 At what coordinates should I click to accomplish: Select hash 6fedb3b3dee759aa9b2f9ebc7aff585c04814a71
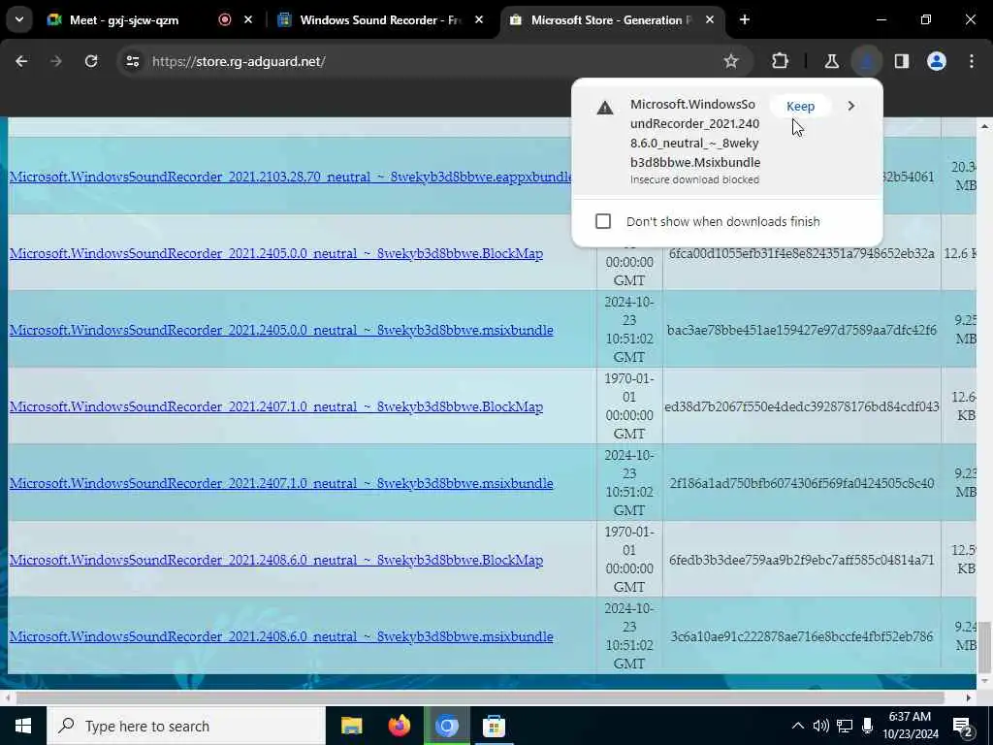802,560
